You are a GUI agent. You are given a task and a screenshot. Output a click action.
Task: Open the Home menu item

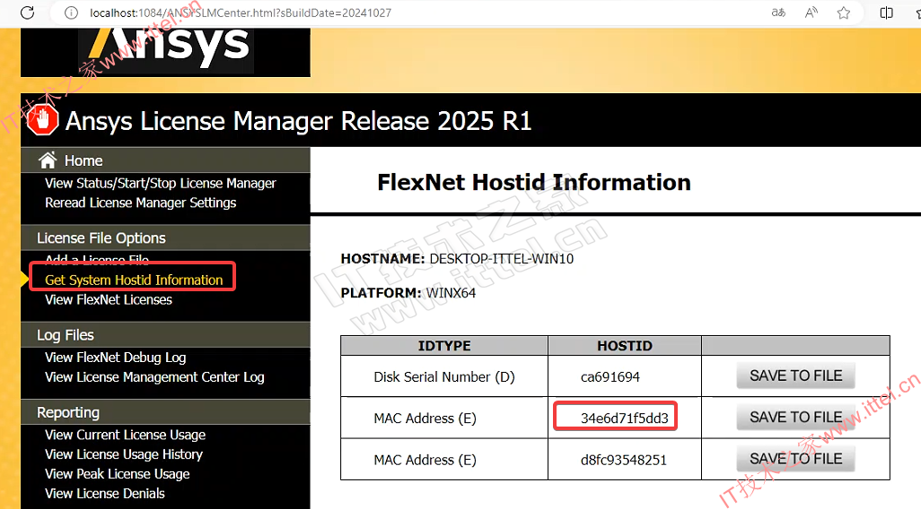tap(83, 160)
